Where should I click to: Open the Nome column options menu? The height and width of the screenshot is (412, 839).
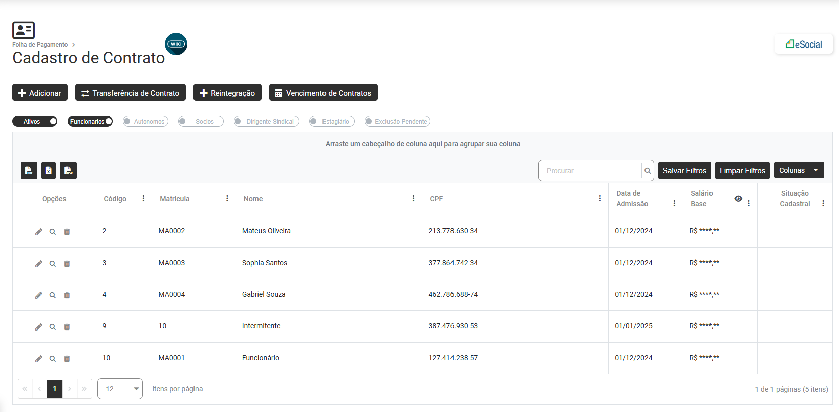point(413,199)
